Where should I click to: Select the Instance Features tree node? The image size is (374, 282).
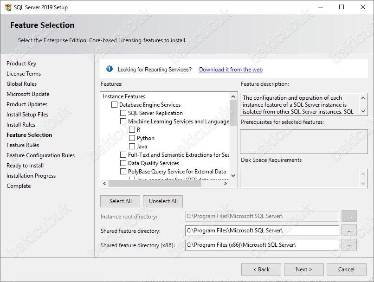click(124, 96)
